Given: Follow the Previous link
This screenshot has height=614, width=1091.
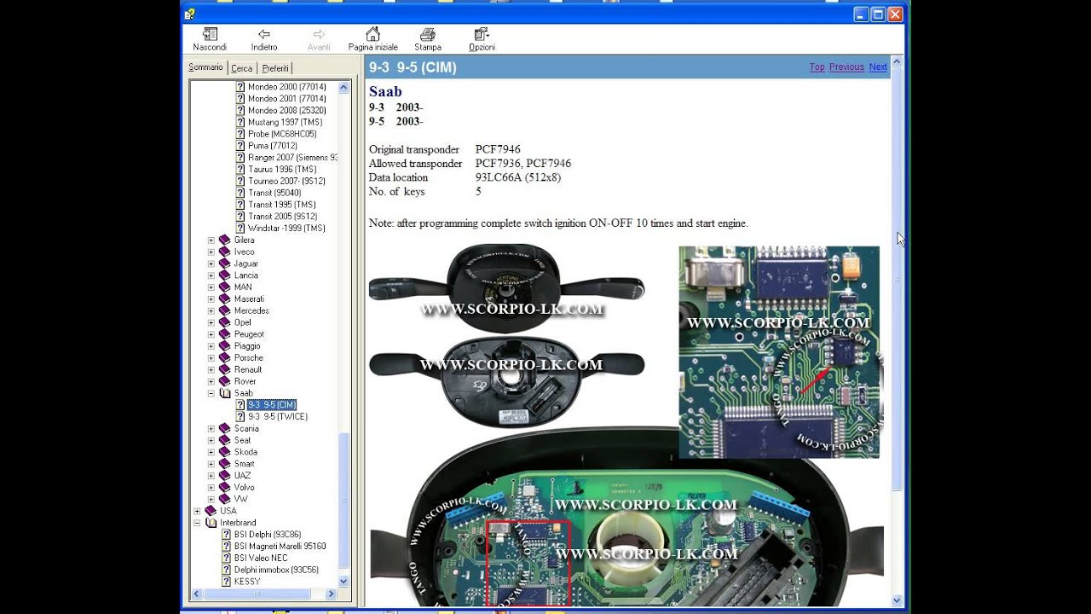Looking at the screenshot, I should pyautogui.click(x=846, y=67).
